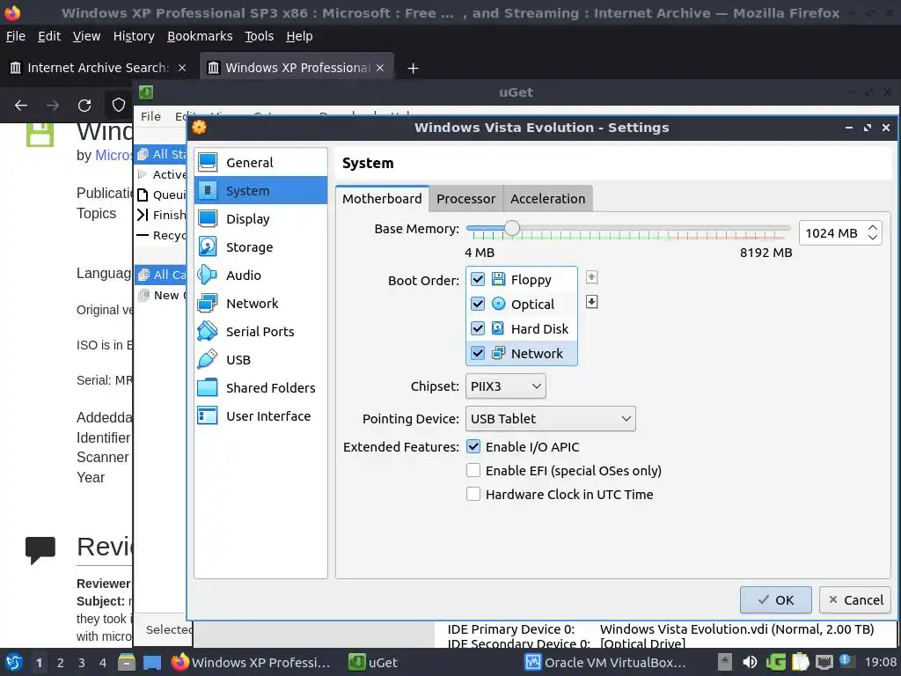Viewport: 901px width, 676px height.
Task: Click Cancel in settings dialog
Action: [855, 600]
